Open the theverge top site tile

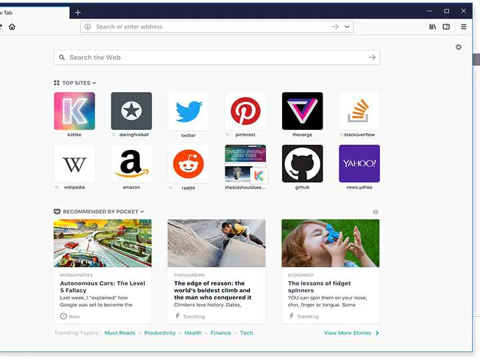tap(302, 111)
